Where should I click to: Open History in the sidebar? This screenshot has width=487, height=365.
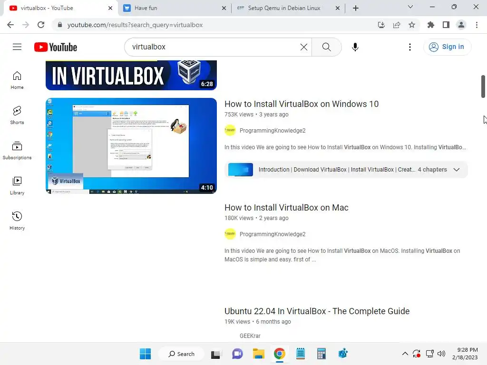(17, 221)
